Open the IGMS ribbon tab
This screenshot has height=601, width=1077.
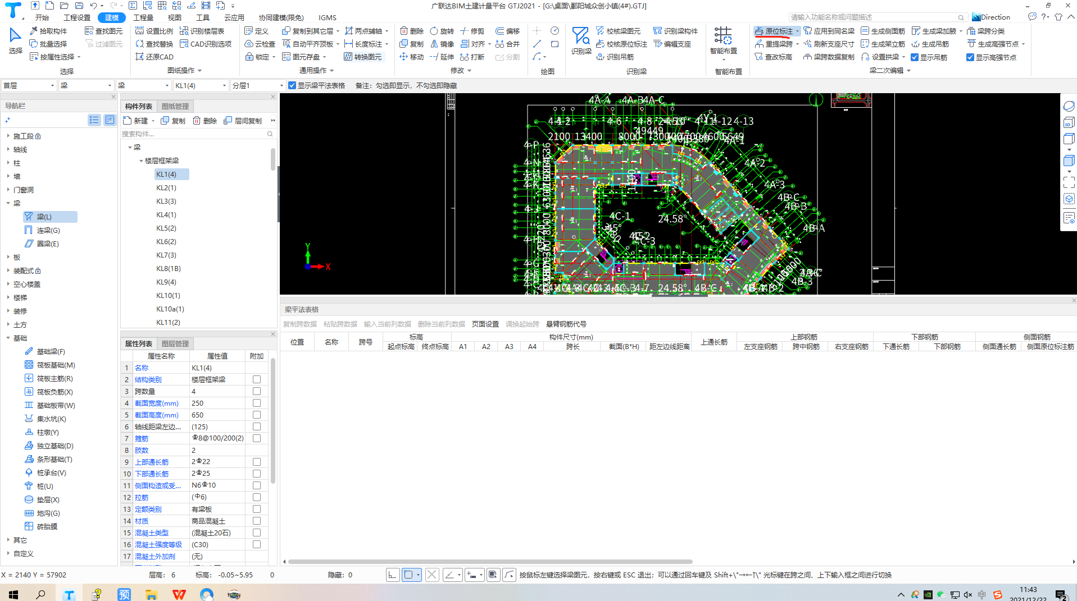[x=328, y=17]
